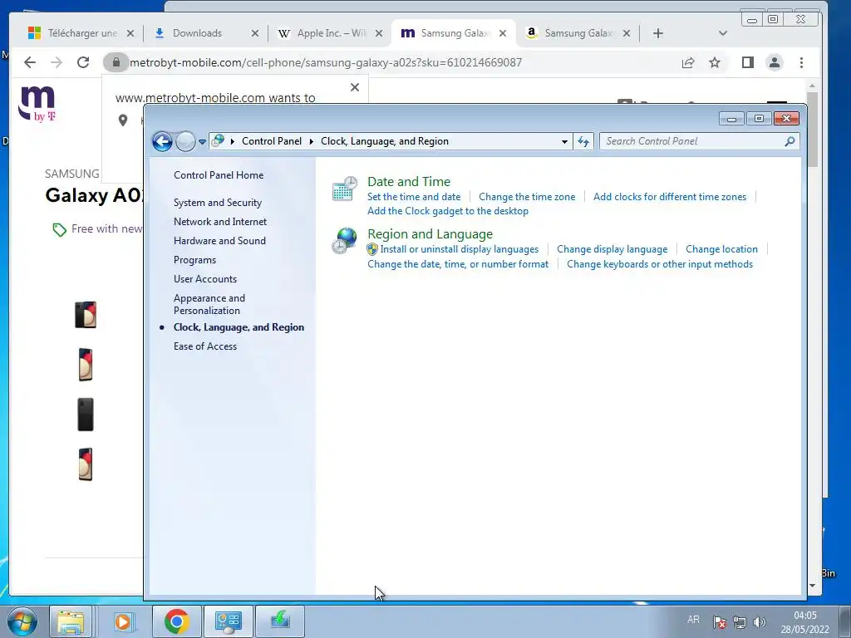Open Control Panel Home
Image resolution: width=851 pixels, height=638 pixels.
pos(219,175)
